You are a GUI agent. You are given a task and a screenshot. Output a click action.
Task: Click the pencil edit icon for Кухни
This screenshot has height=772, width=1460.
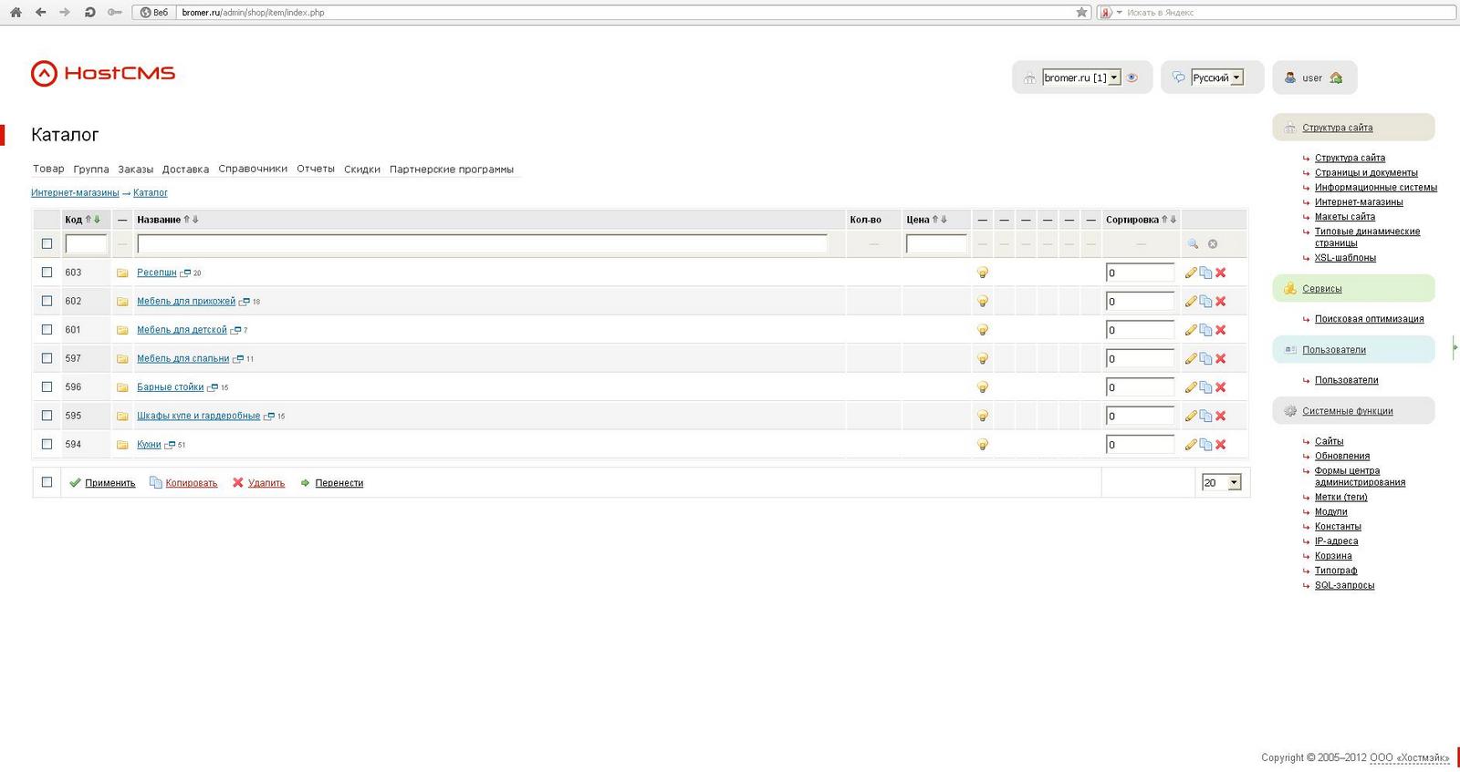[1191, 445]
